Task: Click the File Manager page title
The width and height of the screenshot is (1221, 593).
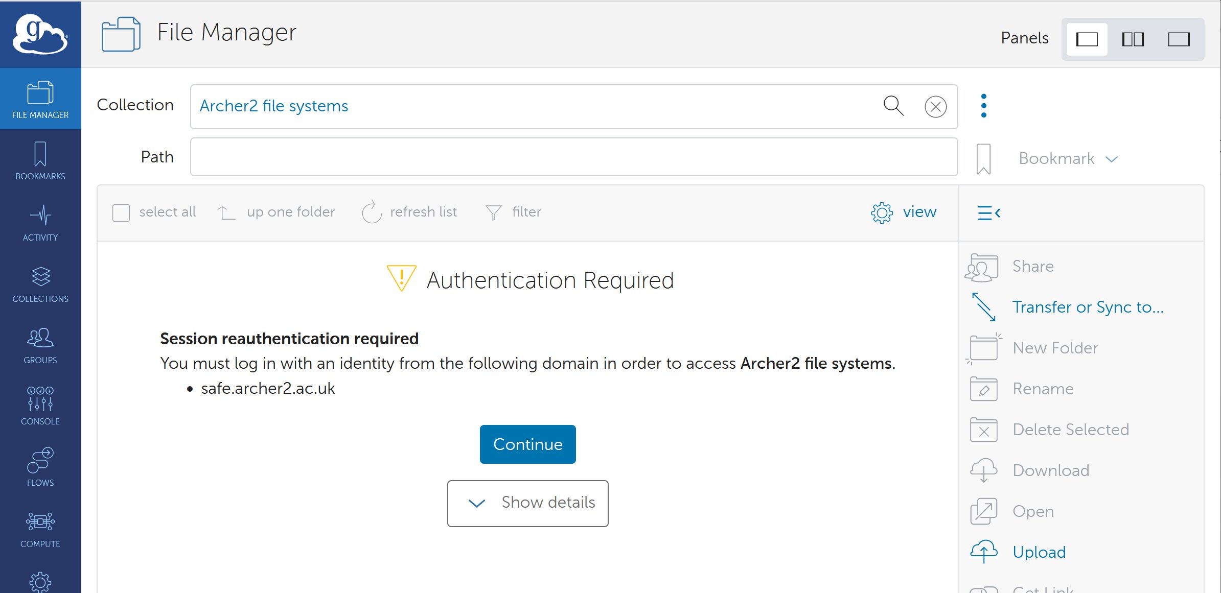Action: pos(226,33)
